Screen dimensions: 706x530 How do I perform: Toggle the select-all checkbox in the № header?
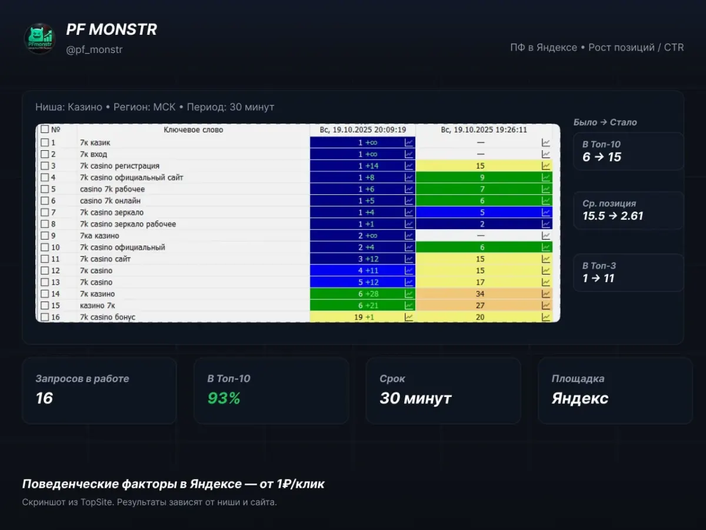[x=45, y=130]
